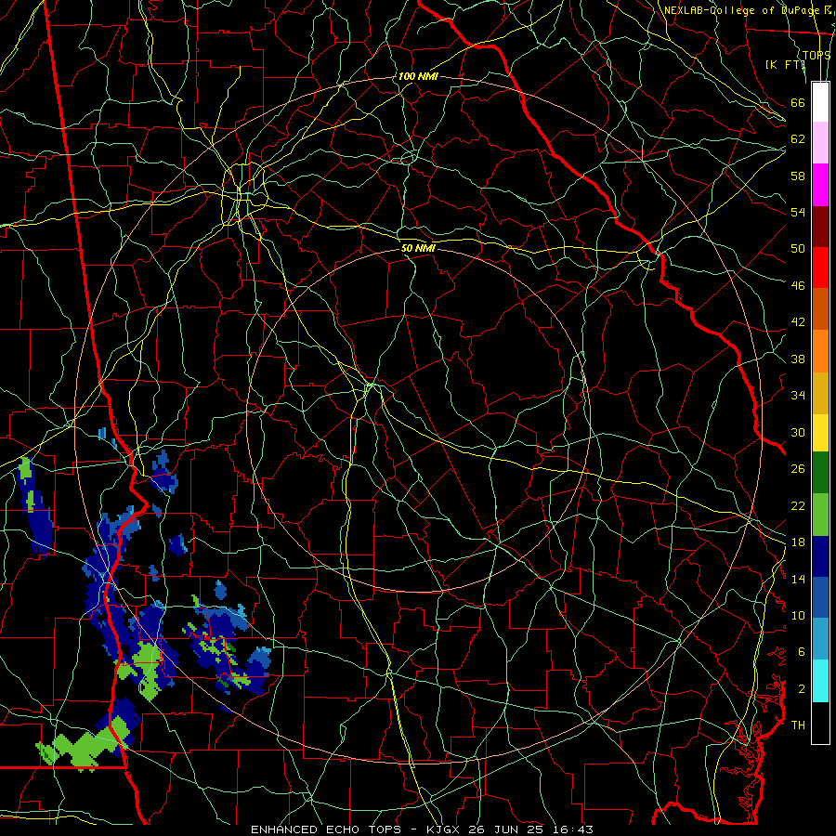This screenshot has height=836, width=836.
Task: Click the 100 NMI range ring label
Action: pyautogui.click(x=418, y=76)
